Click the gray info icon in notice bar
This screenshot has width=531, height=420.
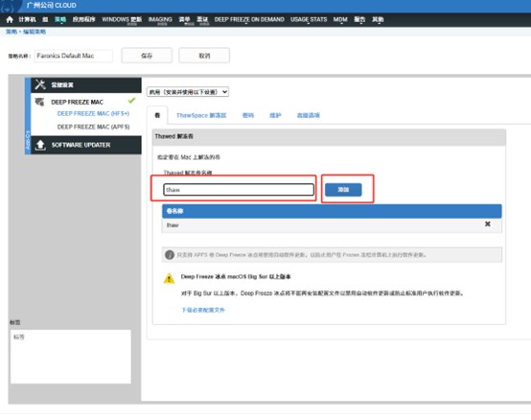click(x=170, y=255)
